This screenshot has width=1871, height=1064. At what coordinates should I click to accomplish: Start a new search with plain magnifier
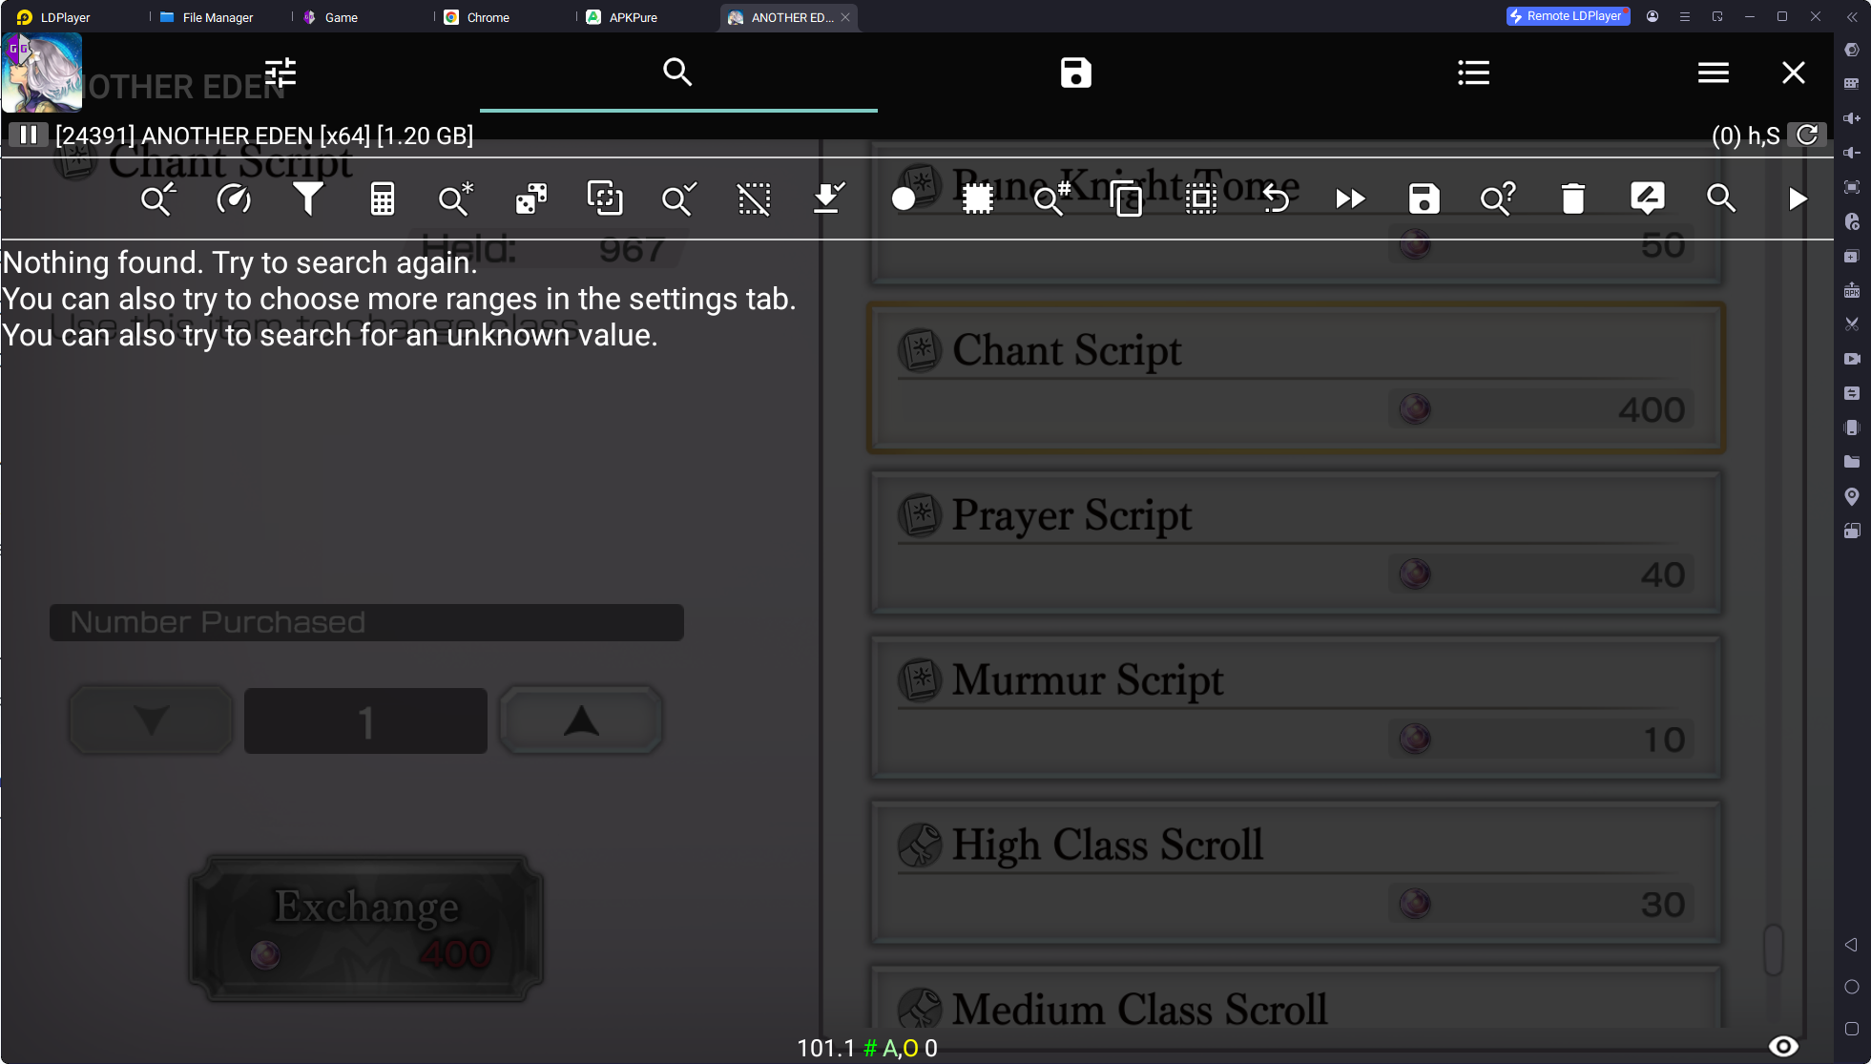[1721, 198]
